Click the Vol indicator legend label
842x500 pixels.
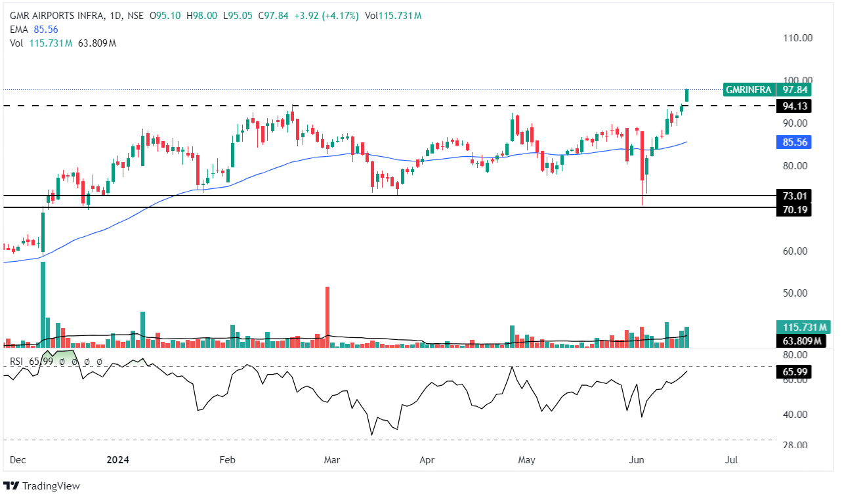click(16, 43)
